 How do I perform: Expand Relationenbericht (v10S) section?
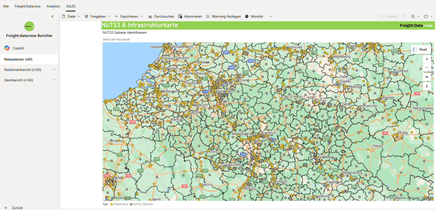tap(54, 69)
